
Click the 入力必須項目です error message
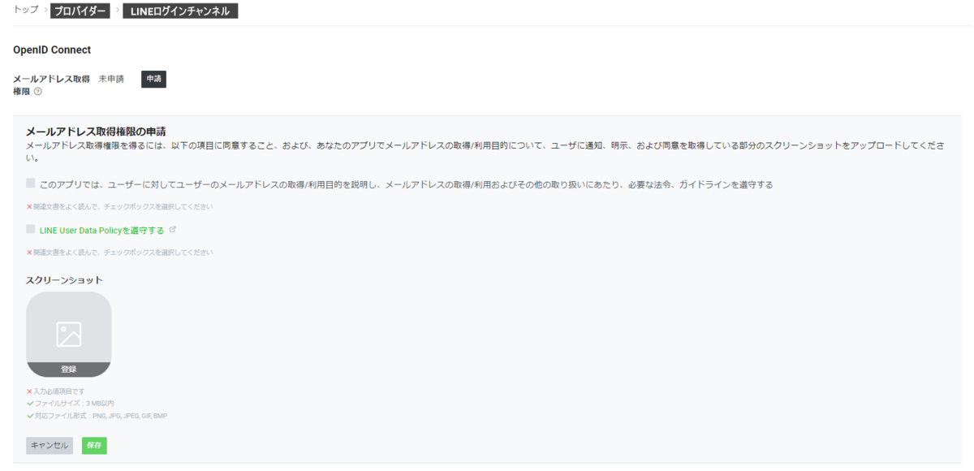pos(58,391)
